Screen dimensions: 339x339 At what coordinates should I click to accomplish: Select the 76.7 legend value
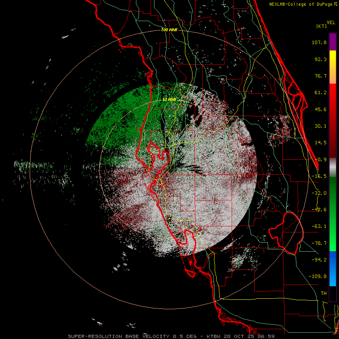click(x=321, y=76)
